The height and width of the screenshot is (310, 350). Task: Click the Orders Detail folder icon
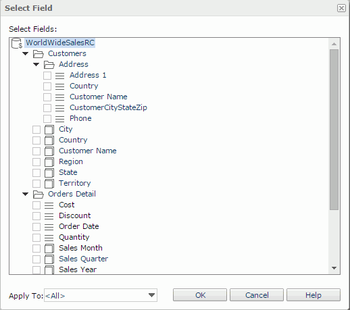(38, 195)
